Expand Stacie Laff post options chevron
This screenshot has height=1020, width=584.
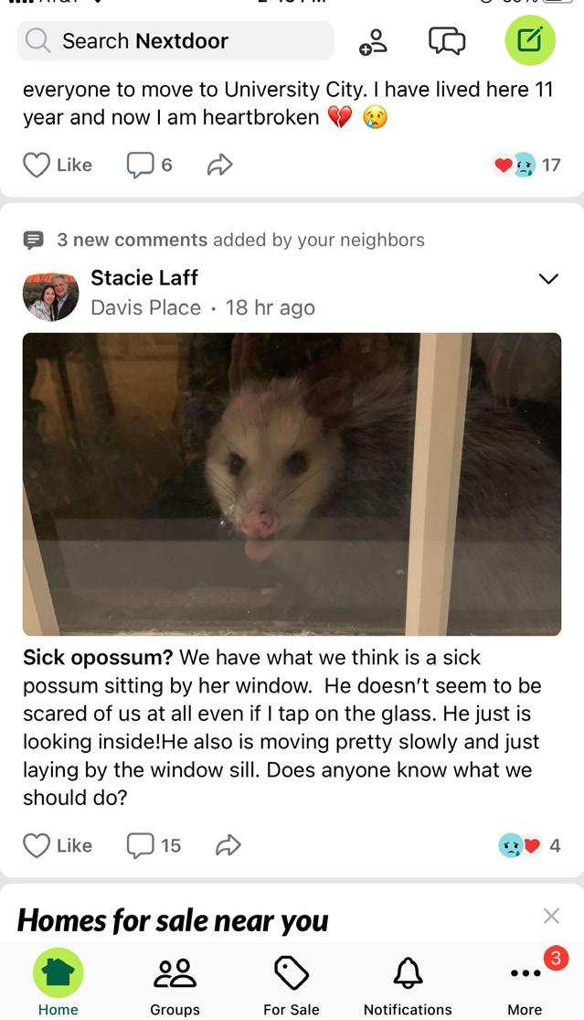pos(549,279)
